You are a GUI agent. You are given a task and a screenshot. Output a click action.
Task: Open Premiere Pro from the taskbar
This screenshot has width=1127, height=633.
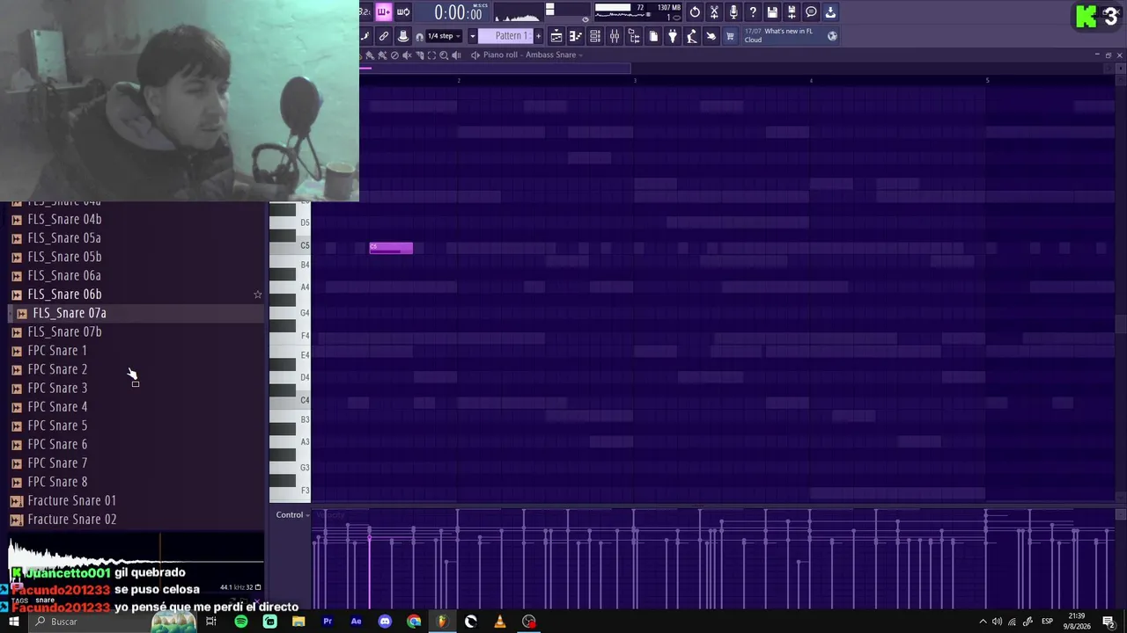328,622
